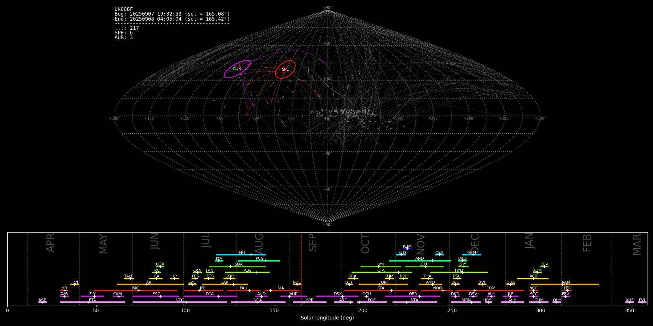653x326 pixels.
Task: Click the LEO shower label
Action: point(423,264)
